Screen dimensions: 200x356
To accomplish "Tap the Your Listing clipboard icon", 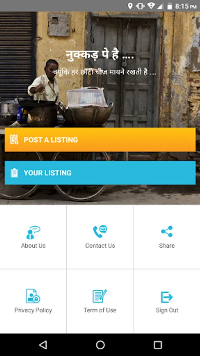I will (x=14, y=173).
